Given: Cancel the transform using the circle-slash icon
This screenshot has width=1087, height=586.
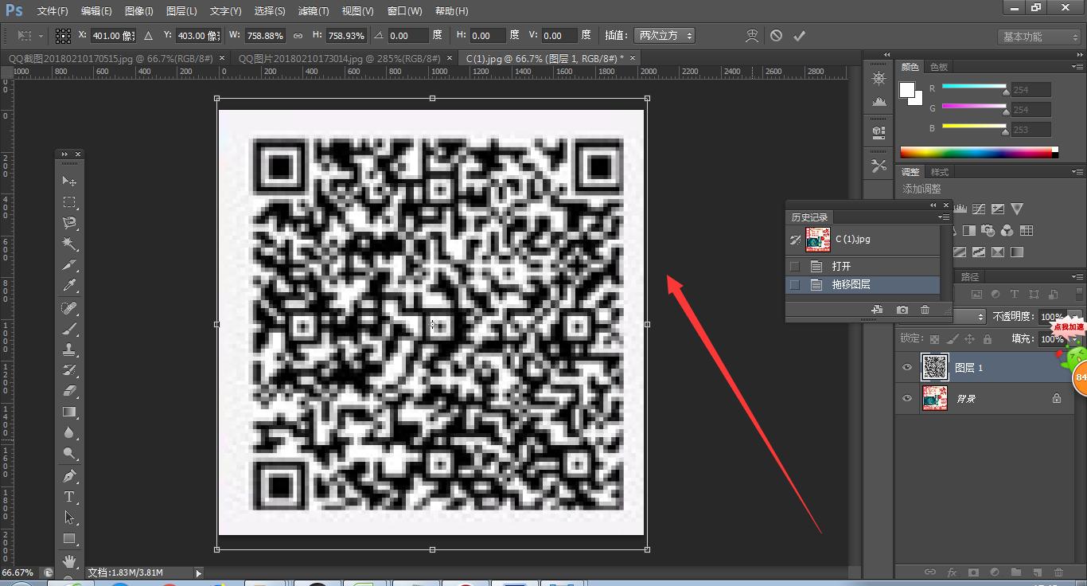Looking at the screenshot, I should point(776,36).
